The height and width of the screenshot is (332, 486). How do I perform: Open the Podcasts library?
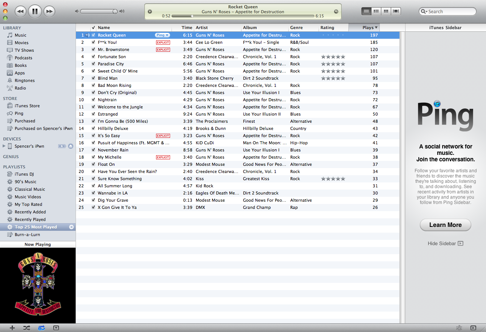coord(23,58)
